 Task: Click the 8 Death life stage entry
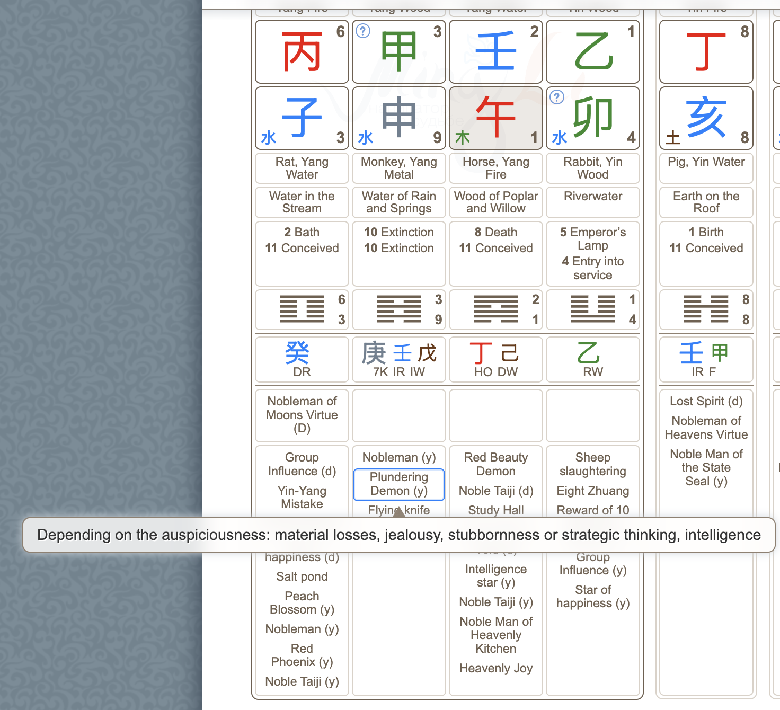coord(495,232)
